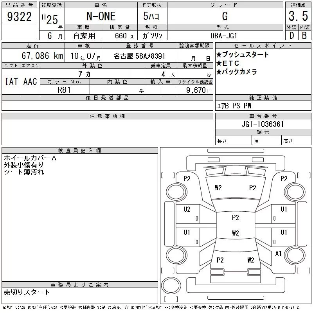Click the 注意事項欄 header
The image size is (313, 313).
(x=107, y=116)
